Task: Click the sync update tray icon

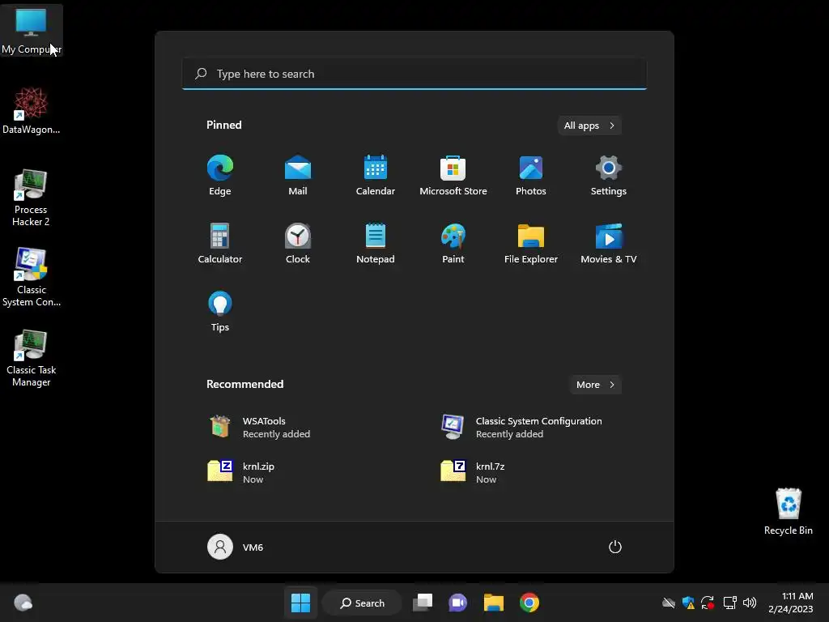Action: (708, 603)
